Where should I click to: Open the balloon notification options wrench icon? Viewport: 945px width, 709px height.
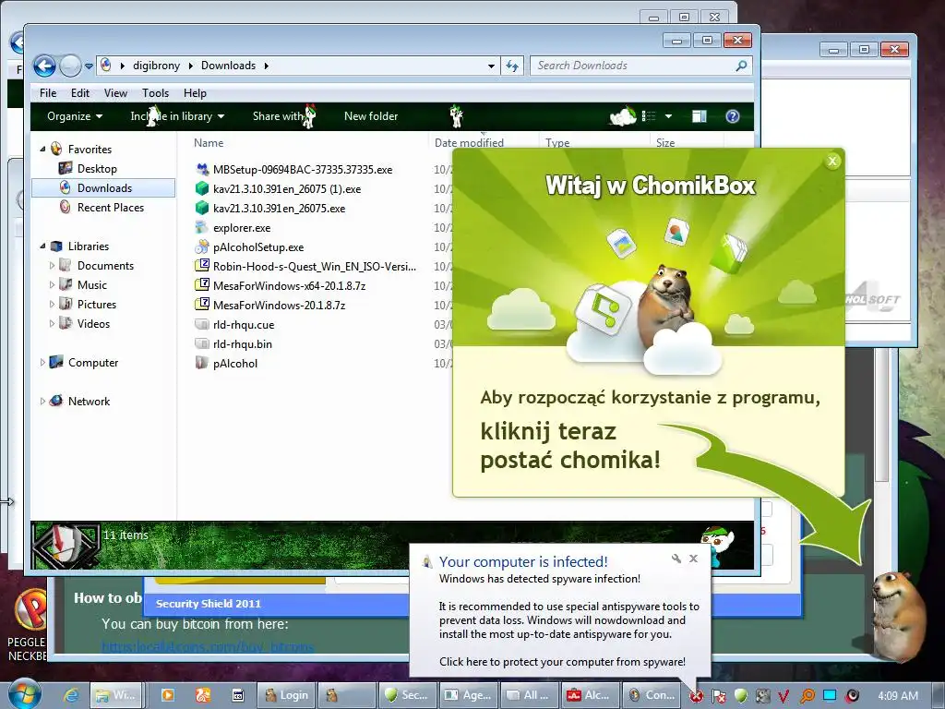tap(676, 559)
